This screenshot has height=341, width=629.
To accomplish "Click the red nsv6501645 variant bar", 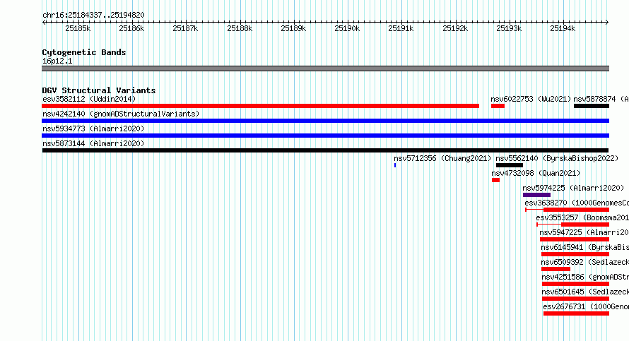I will coord(576,299).
